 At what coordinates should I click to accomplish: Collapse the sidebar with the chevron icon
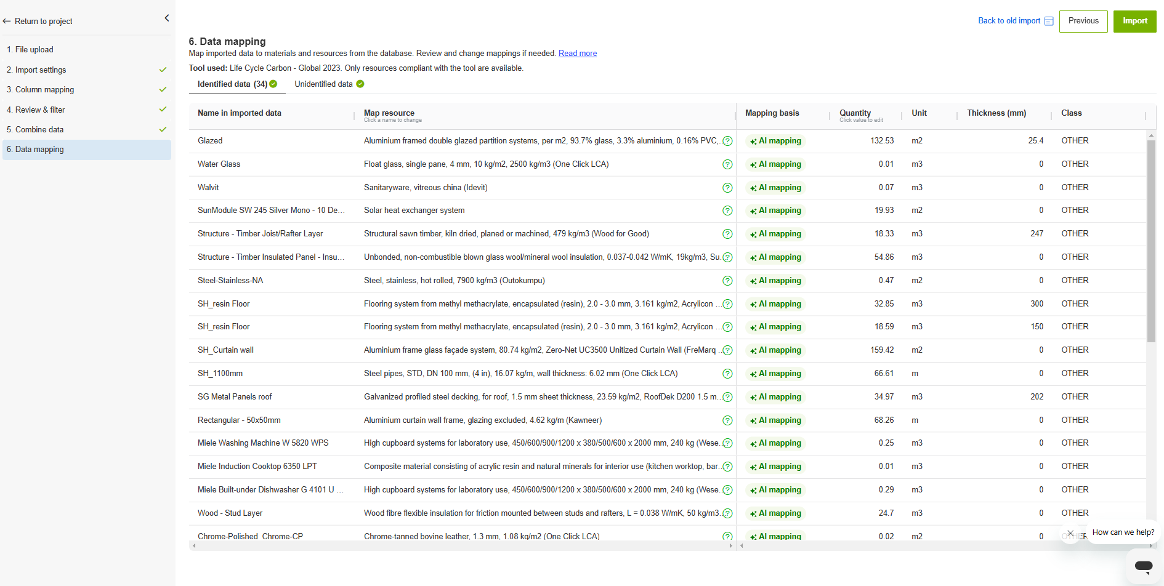click(167, 18)
